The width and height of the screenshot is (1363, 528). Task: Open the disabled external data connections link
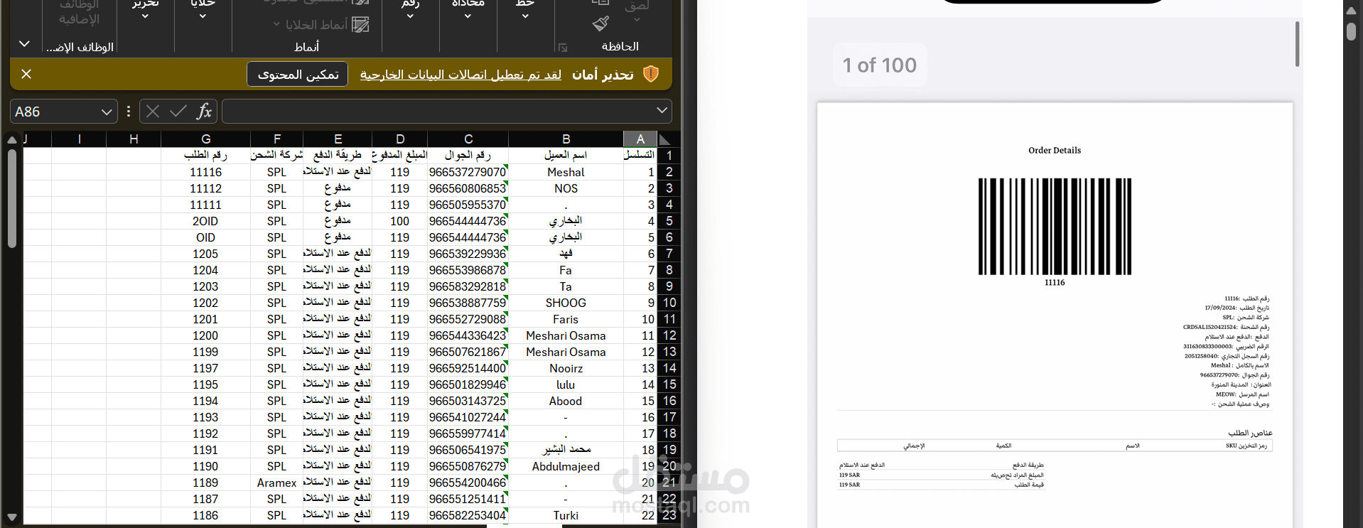[x=460, y=75]
